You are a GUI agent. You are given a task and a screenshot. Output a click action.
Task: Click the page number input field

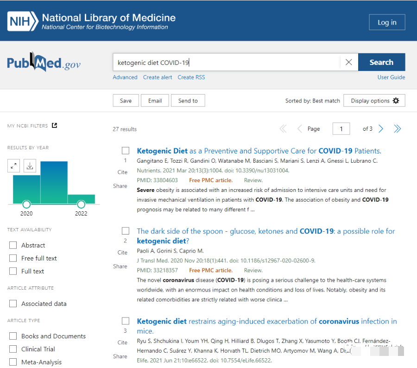(341, 129)
